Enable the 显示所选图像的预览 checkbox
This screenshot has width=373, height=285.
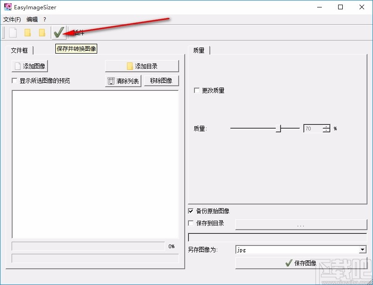(x=14, y=80)
